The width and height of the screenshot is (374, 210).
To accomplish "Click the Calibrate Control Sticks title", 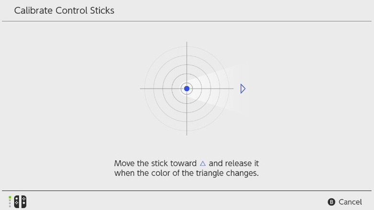I will (x=64, y=10).
